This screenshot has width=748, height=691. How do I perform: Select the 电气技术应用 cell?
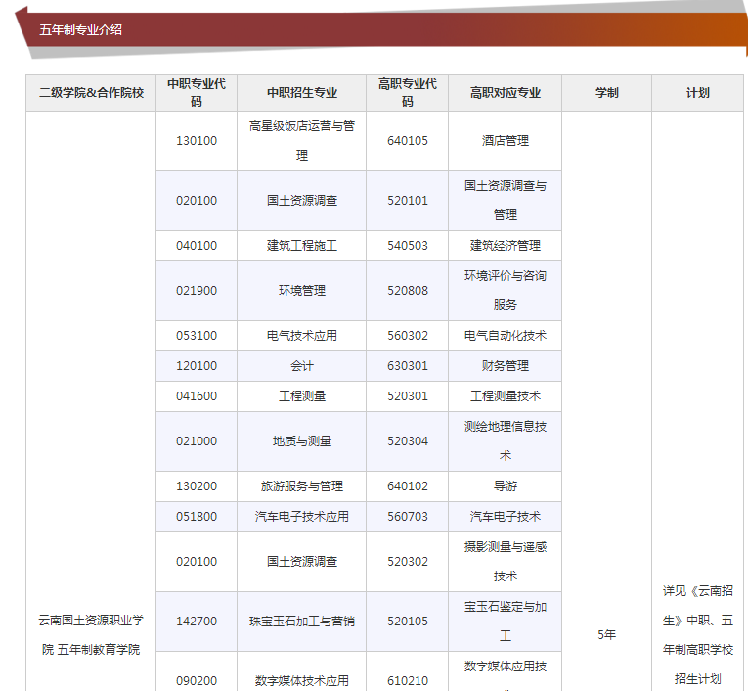pyautogui.click(x=301, y=336)
